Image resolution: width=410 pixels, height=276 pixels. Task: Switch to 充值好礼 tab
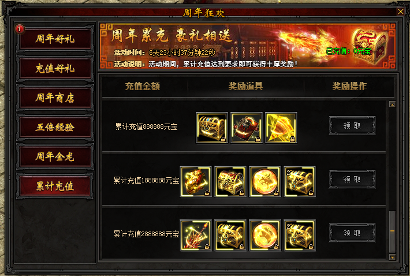55,69
